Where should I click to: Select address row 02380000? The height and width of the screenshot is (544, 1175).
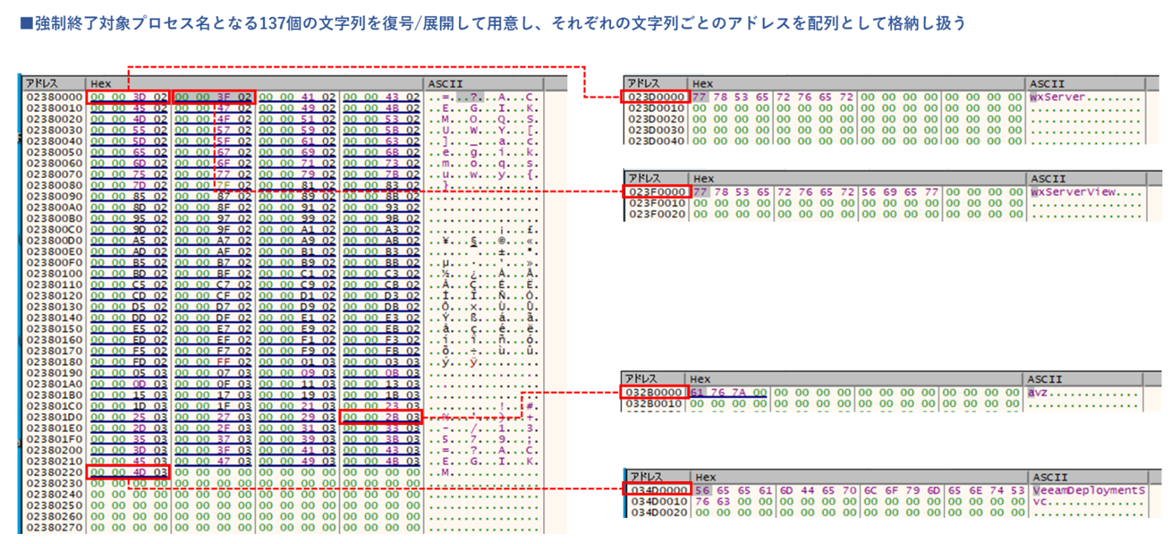click(52, 97)
